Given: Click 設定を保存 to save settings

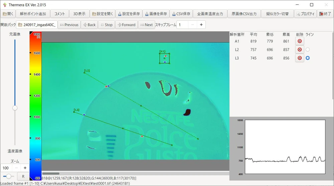Looking at the screenshot, I should tap(129, 14).
